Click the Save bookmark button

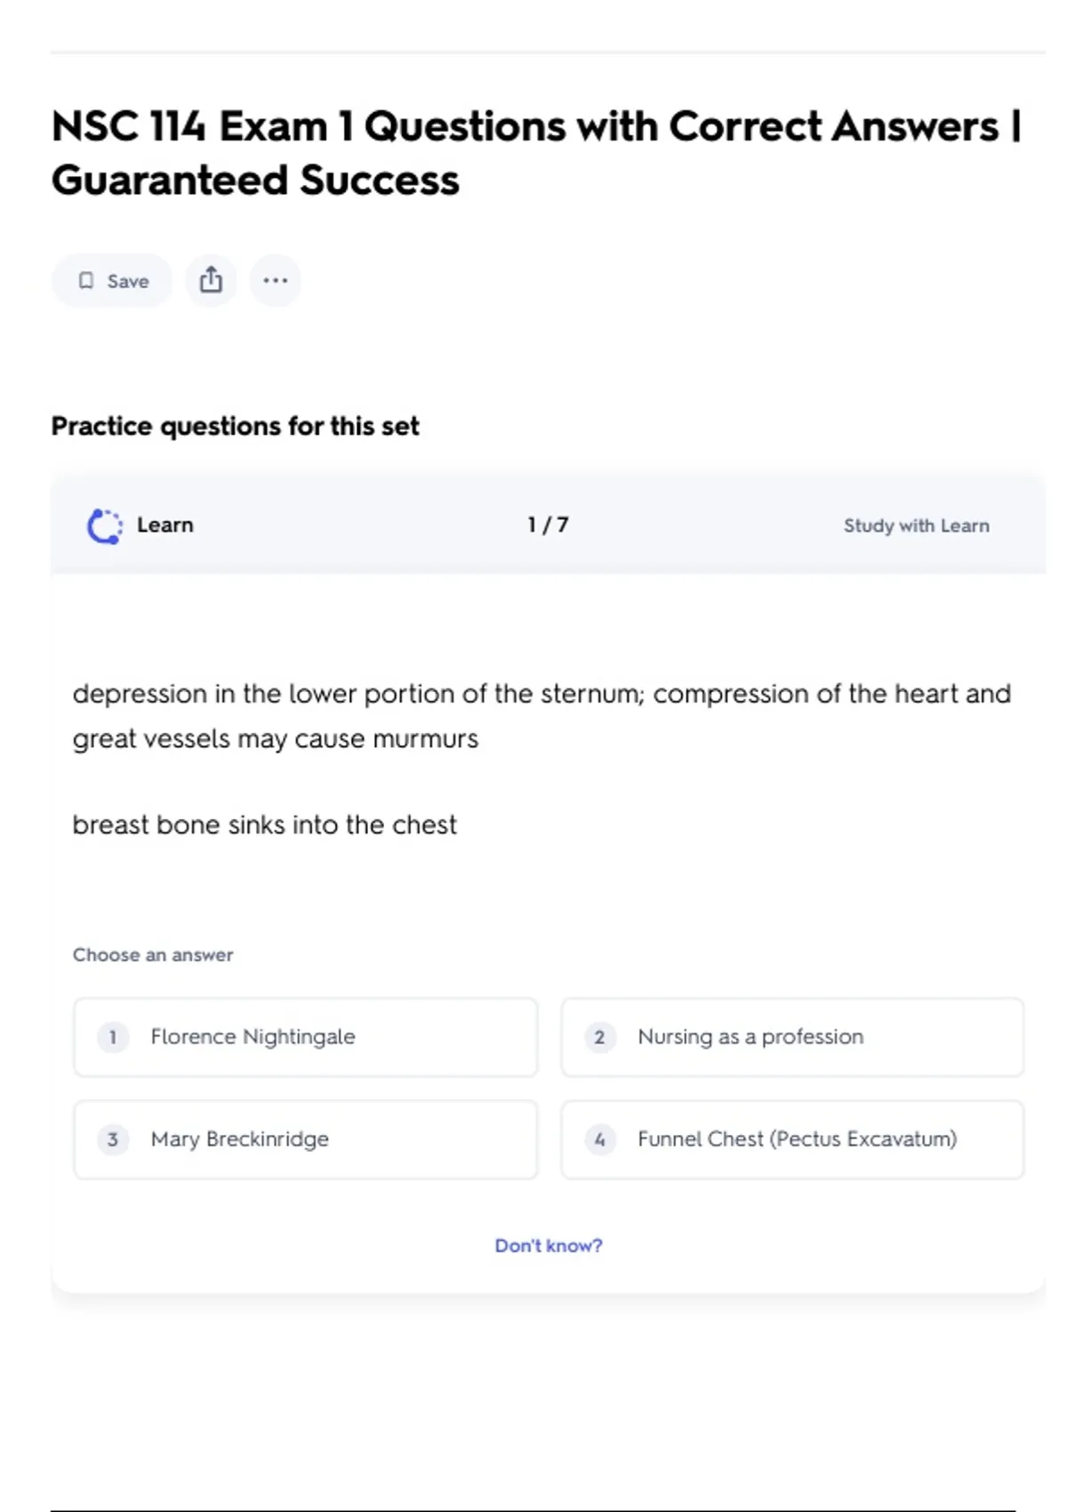click(112, 281)
